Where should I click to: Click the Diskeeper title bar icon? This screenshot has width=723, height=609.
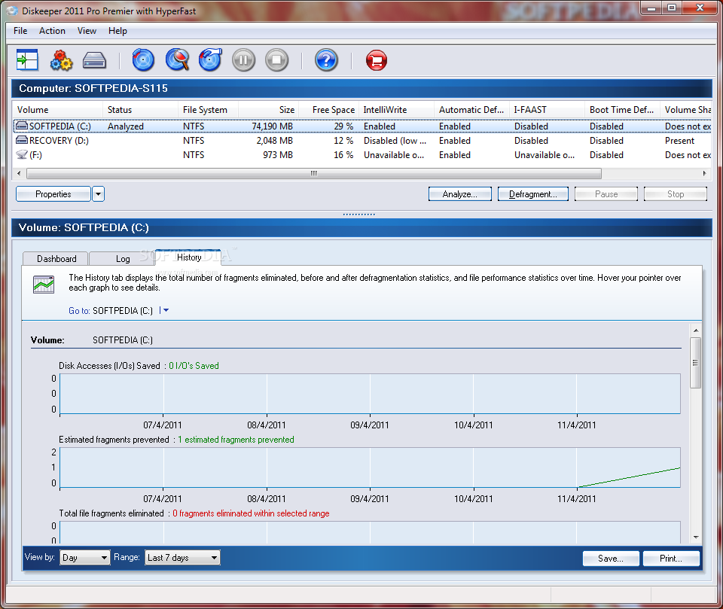12,11
